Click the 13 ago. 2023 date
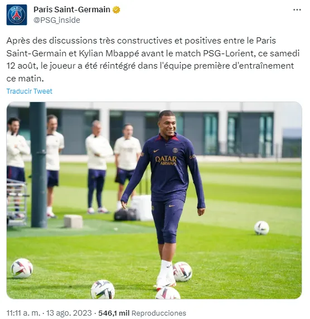Screen dimensions: 310x319 point(69,313)
